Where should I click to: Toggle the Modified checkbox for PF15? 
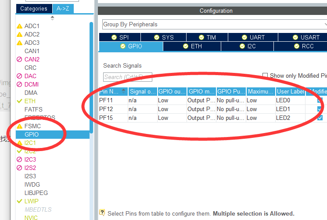click(x=320, y=118)
